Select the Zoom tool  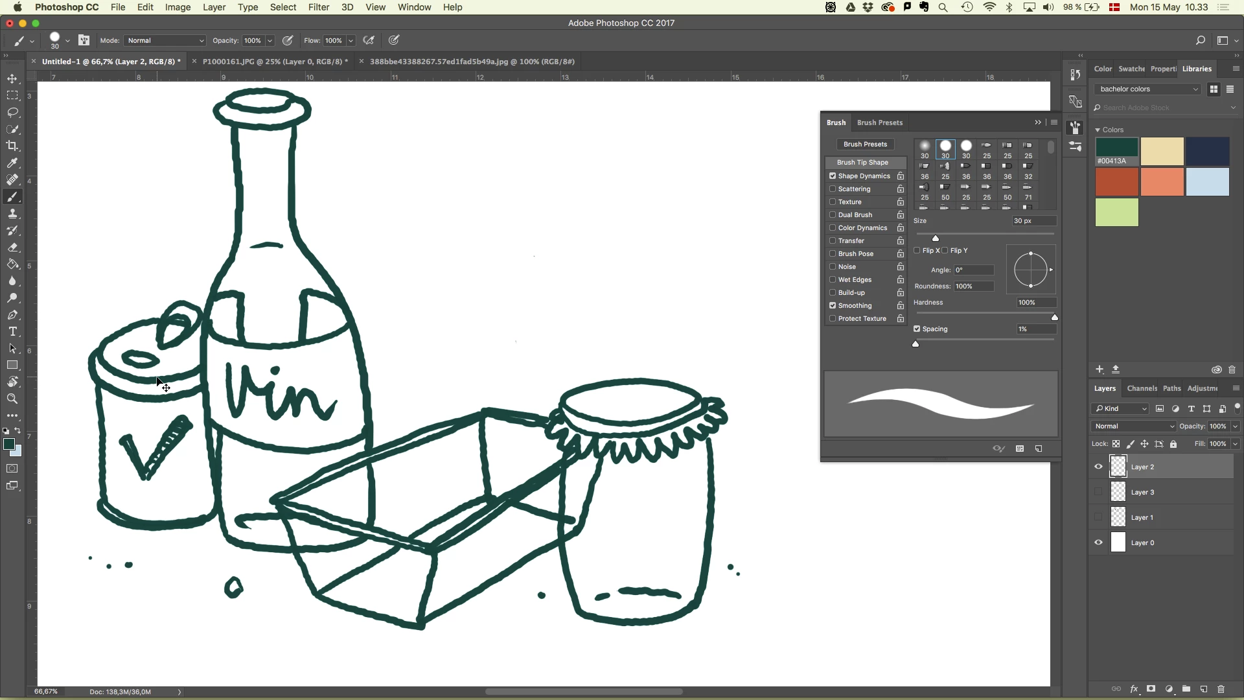coord(12,399)
